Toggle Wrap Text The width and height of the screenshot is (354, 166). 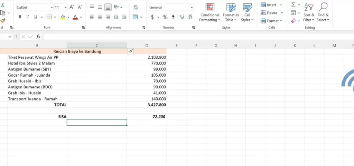coord(136,7)
